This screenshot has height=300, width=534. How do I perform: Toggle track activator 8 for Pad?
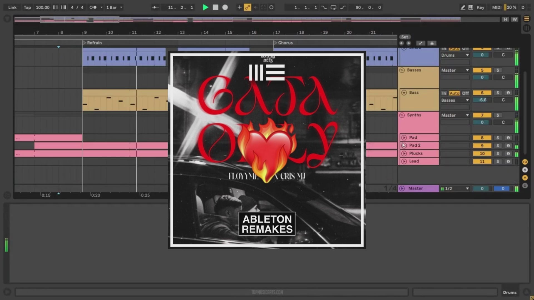(x=482, y=138)
